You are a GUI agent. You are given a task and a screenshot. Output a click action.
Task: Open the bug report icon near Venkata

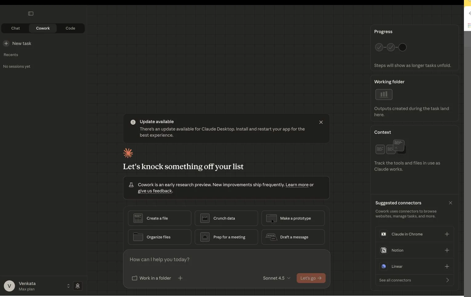click(78, 286)
